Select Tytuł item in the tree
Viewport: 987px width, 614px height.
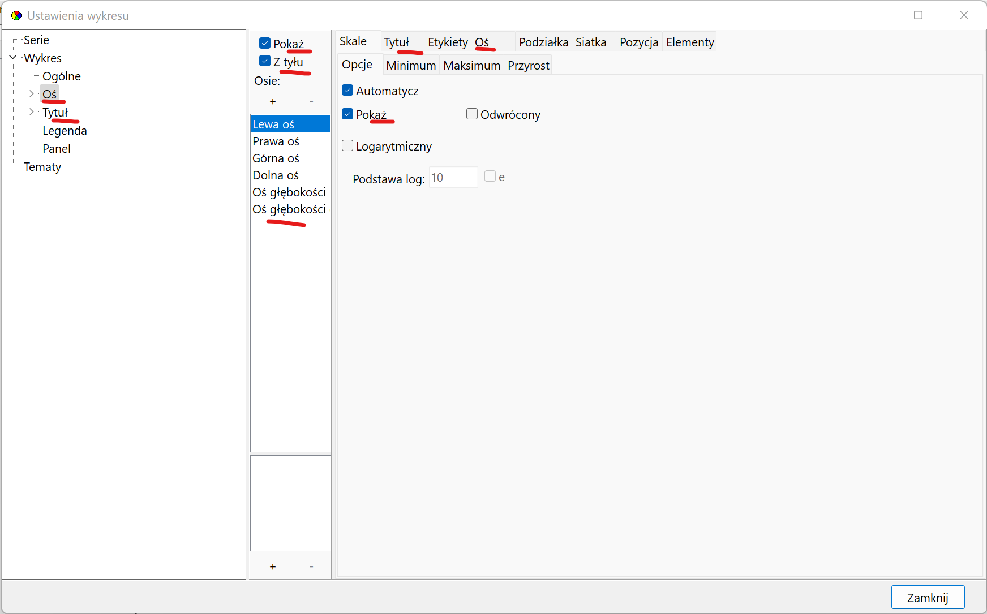click(55, 113)
